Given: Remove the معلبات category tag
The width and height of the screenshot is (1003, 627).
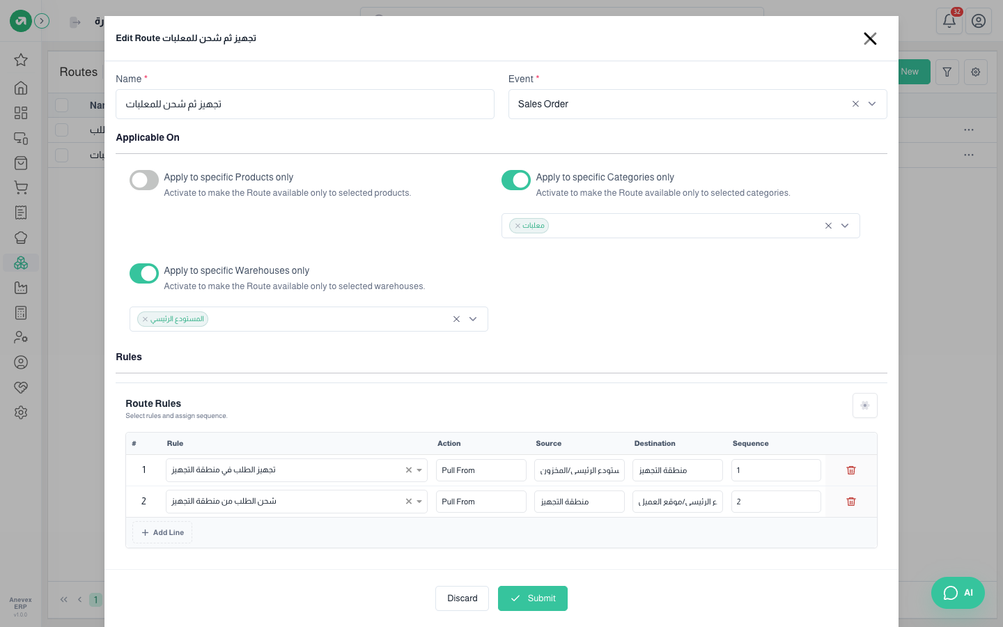Looking at the screenshot, I should click(x=518, y=226).
